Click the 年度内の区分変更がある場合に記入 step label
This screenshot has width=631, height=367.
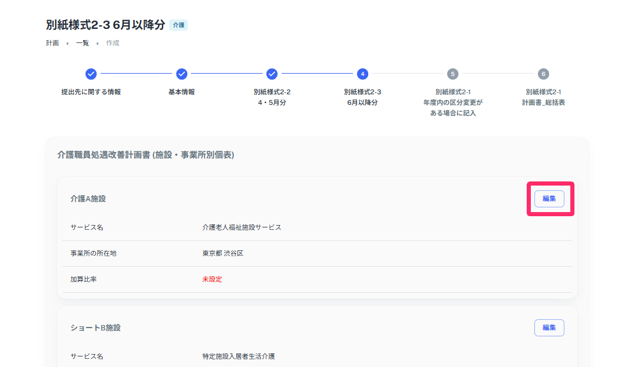point(452,103)
